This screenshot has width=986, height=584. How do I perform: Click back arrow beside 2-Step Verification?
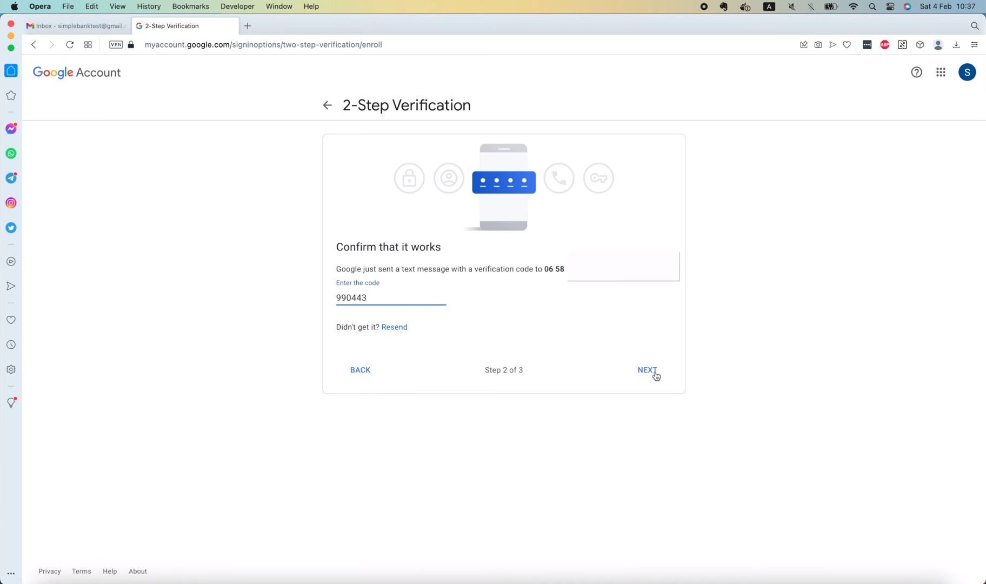[x=327, y=105]
